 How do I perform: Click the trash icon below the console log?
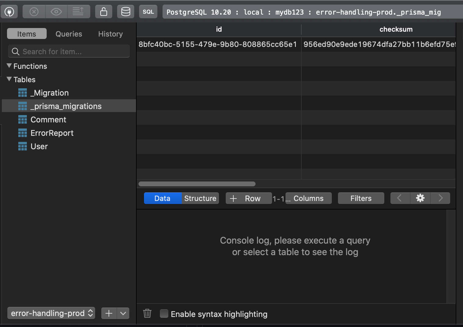pyautogui.click(x=147, y=313)
